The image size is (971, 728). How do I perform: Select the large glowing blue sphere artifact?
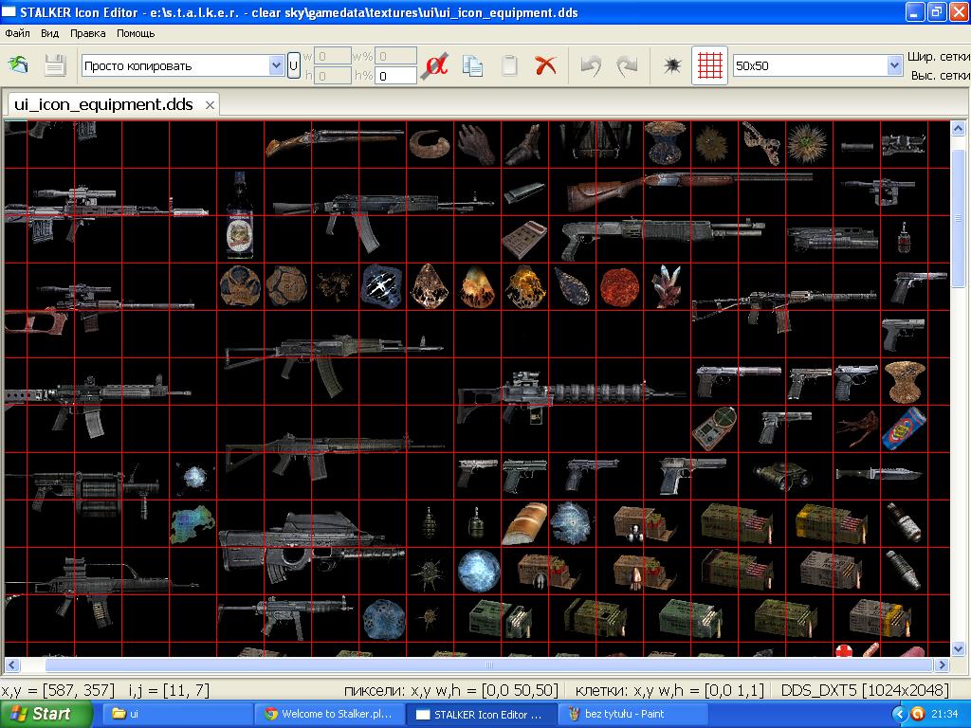click(479, 571)
